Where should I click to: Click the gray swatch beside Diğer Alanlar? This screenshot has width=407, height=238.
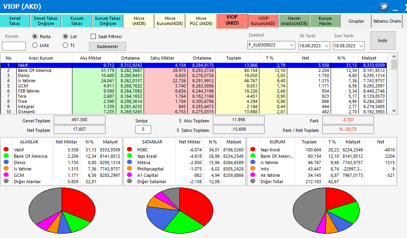(x=6, y=181)
